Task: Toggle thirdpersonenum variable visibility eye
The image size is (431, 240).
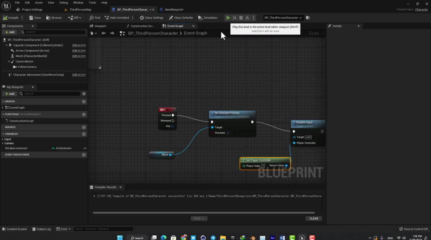Action: click(x=85, y=148)
